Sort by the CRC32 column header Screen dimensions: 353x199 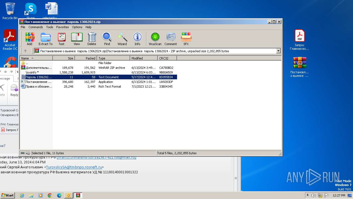click(x=167, y=58)
